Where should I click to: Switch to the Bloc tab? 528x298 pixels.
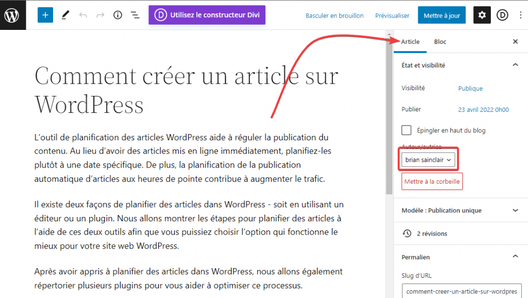[440, 42]
